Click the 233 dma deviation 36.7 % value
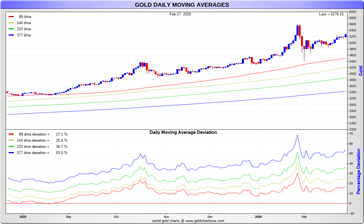The height and width of the screenshot is (224, 364). coord(62,146)
